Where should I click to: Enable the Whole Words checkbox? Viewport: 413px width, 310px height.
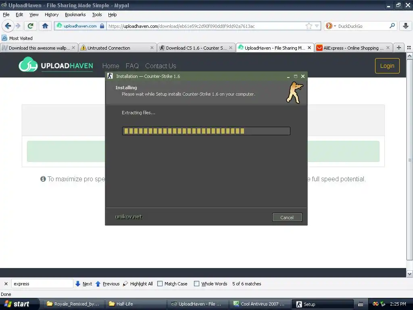coord(196,284)
